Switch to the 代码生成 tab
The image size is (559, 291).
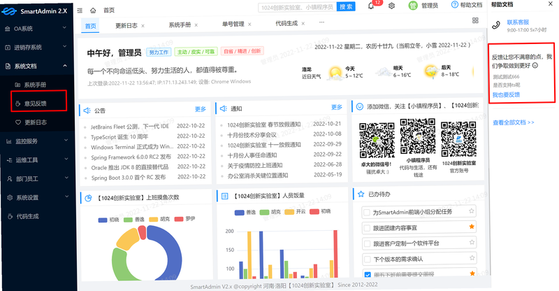coord(286,24)
